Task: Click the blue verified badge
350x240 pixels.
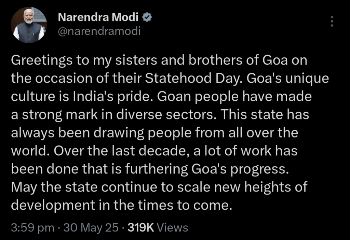Action: coord(147,17)
